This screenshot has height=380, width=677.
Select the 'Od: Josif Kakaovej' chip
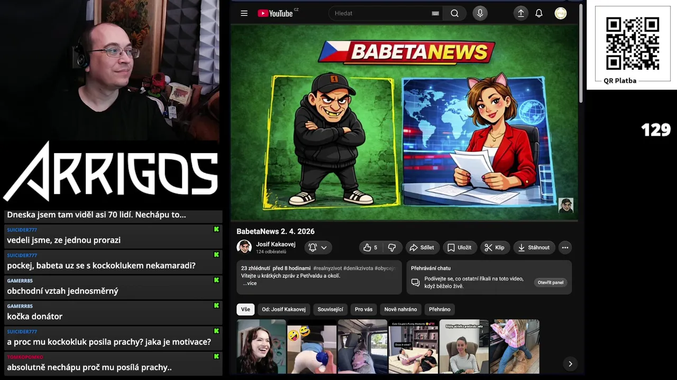[x=283, y=309]
